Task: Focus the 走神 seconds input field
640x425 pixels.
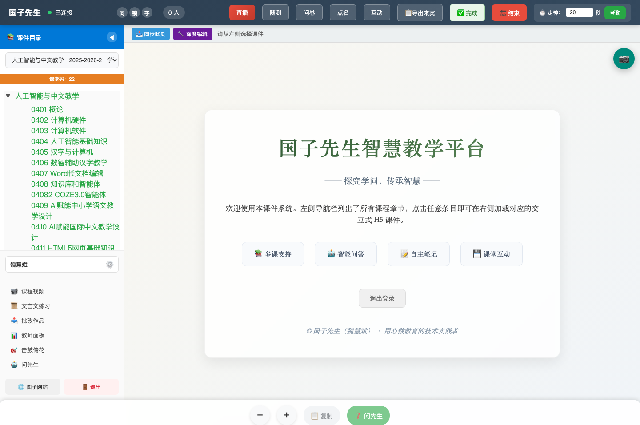Action: pos(579,12)
